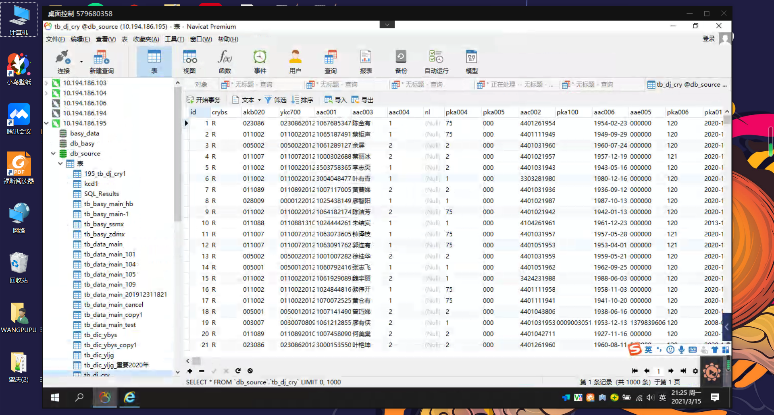The height and width of the screenshot is (415, 774).
Task: Click the page number 1 field
Action: [658, 371]
